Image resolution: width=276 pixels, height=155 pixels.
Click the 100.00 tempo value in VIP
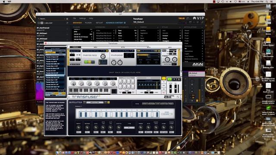click(x=182, y=18)
